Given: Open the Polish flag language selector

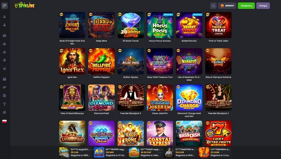Looking at the screenshot, I should (x=4, y=121).
